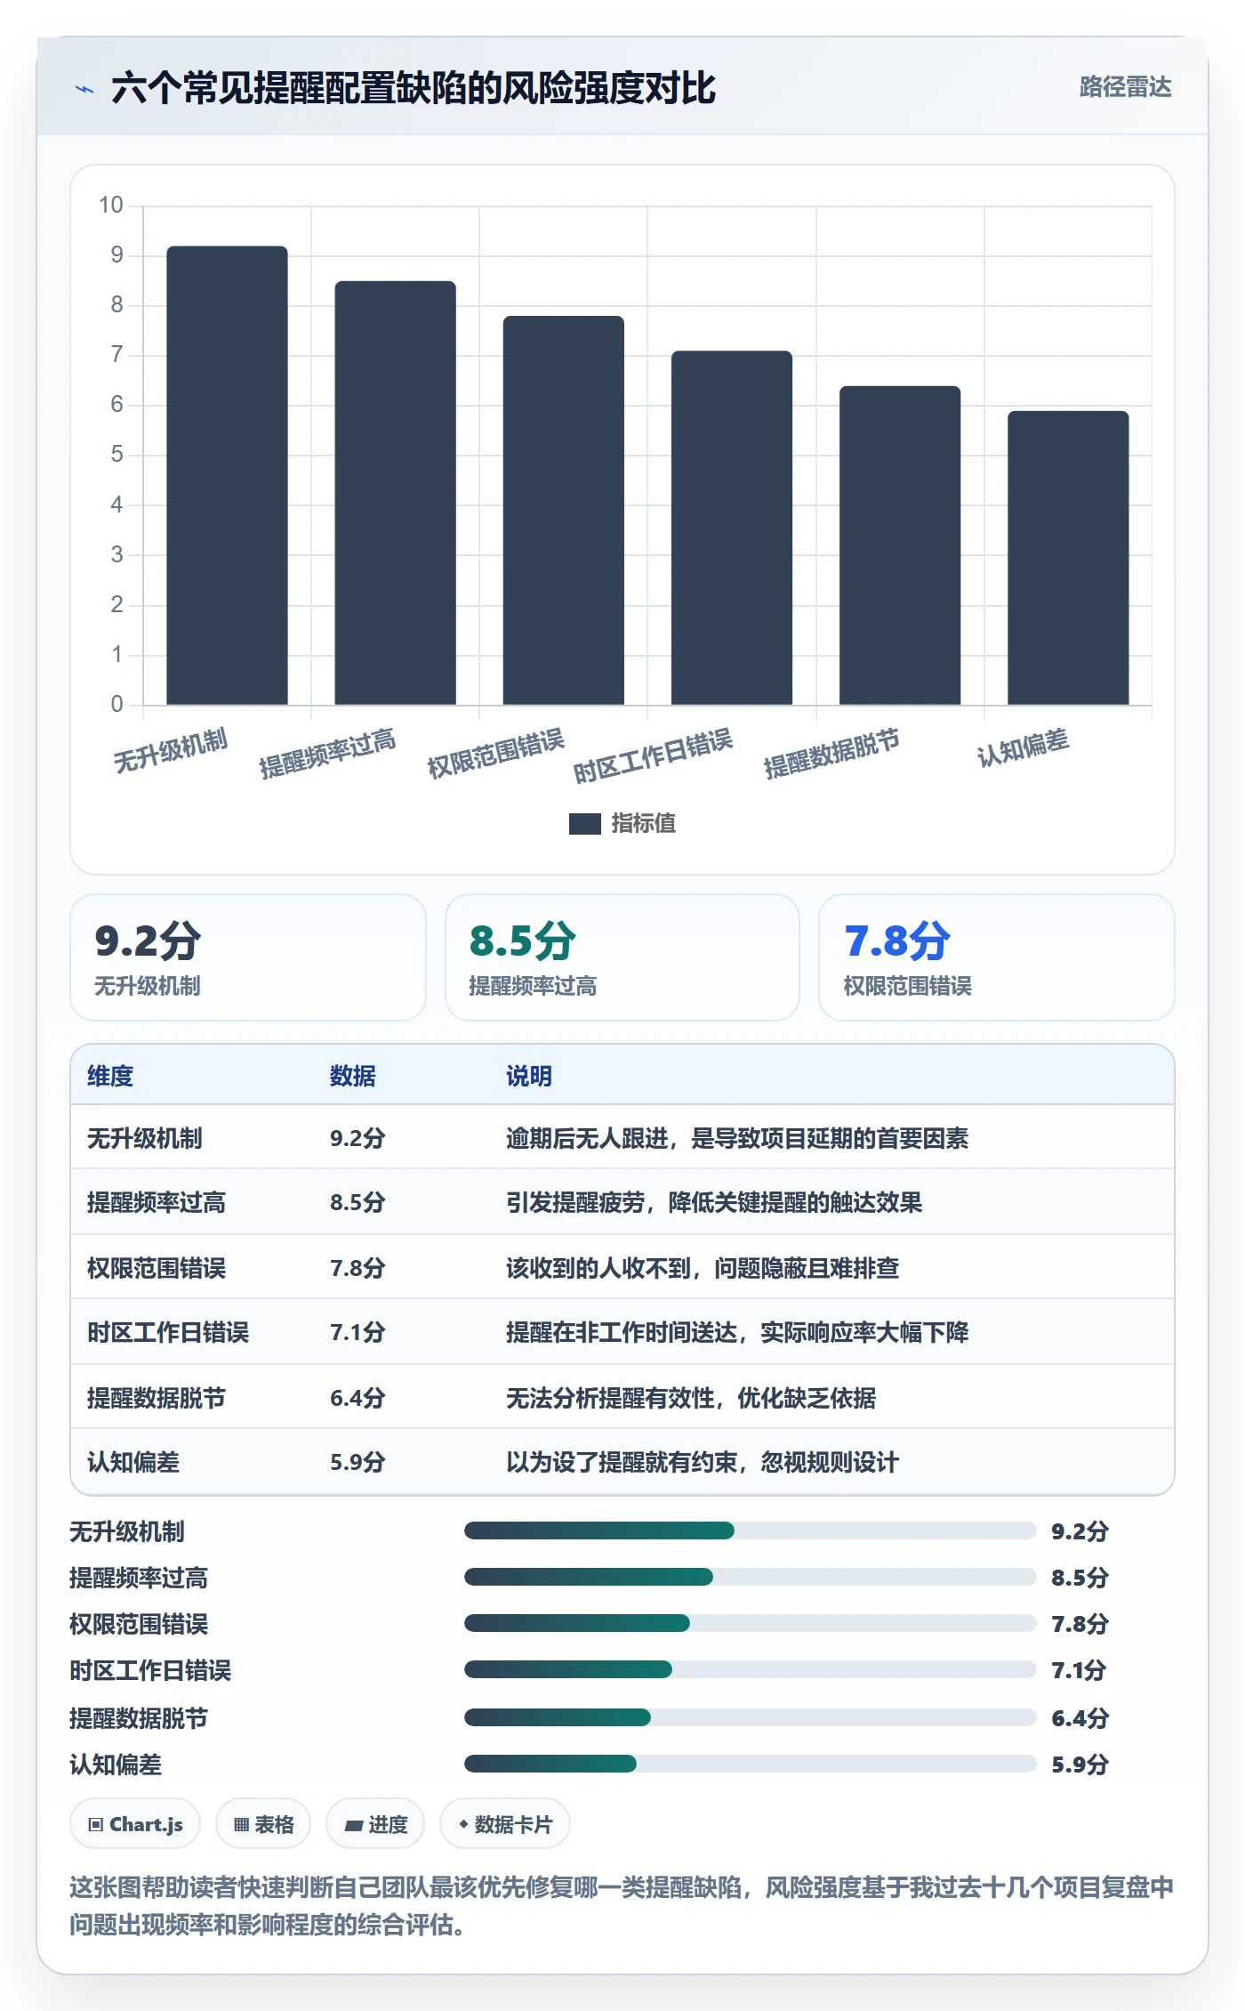
Task: Select the 表格 tag chip
Action: click(x=263, y=1825)
